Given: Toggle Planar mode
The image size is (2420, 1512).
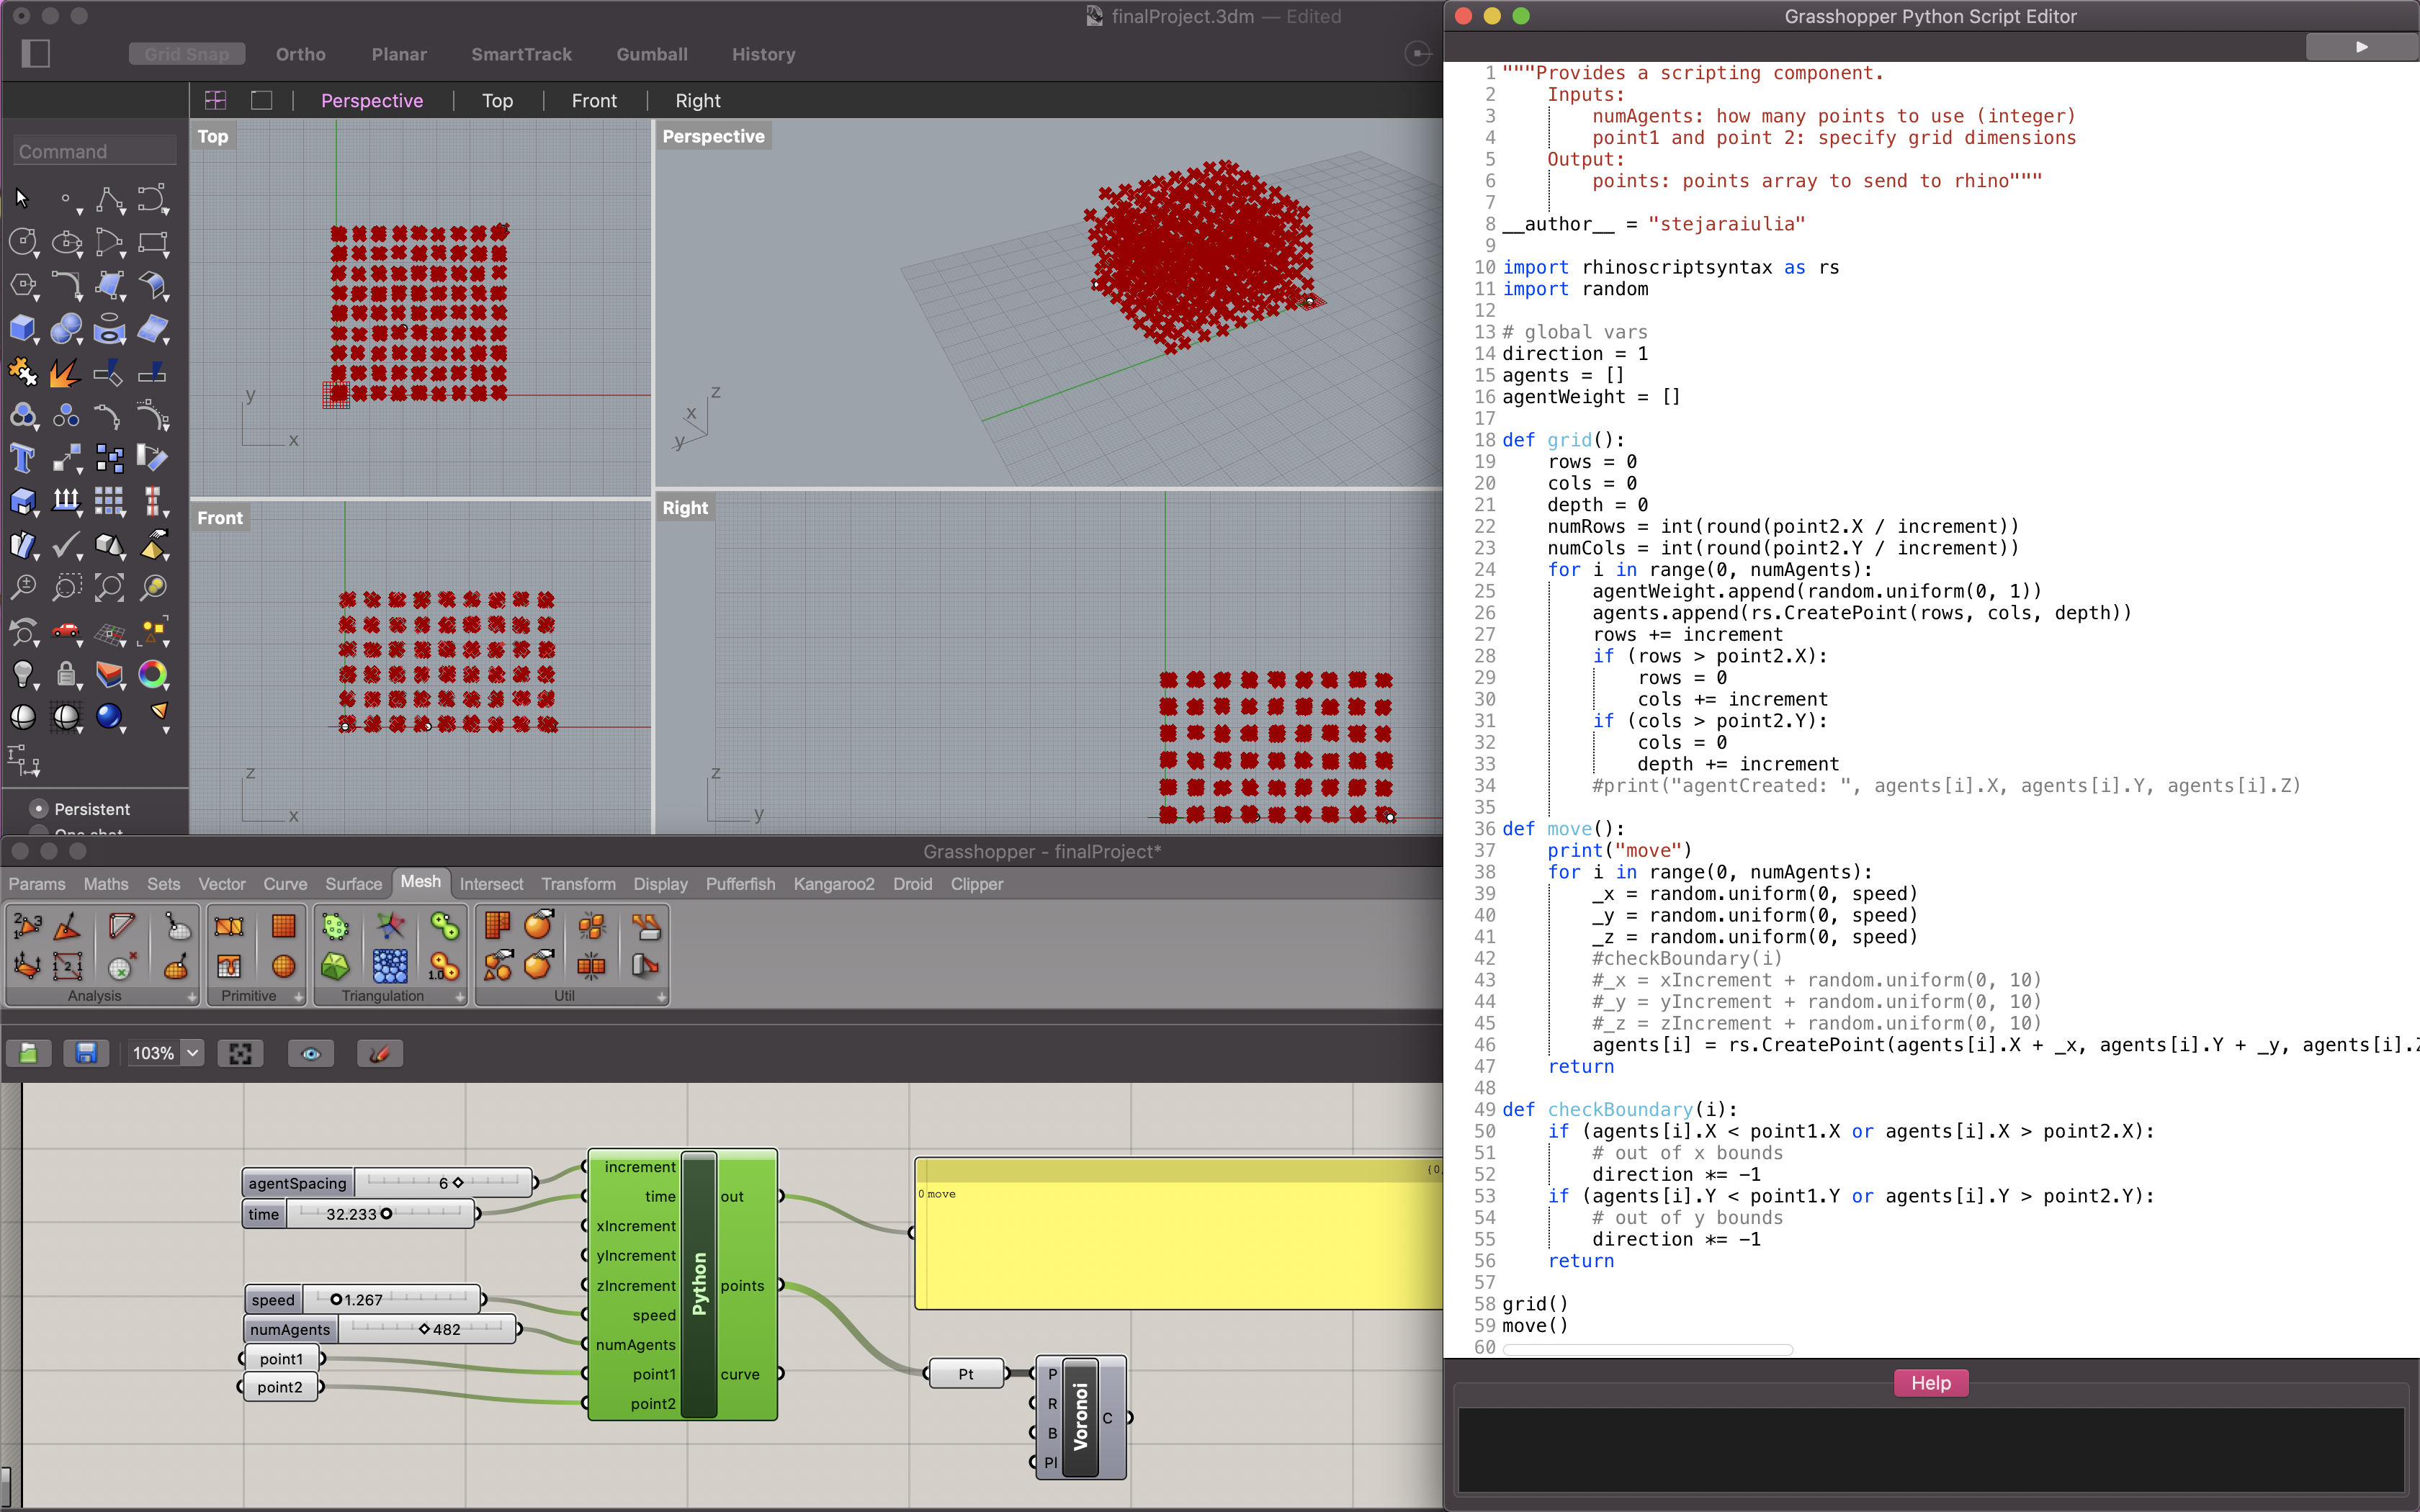Looking at the screenshot, I should coord(399,54).
